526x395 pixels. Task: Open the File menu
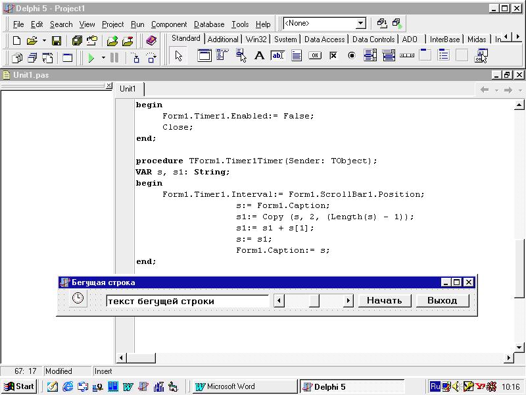pyautogui.click(x=18, y=24)
